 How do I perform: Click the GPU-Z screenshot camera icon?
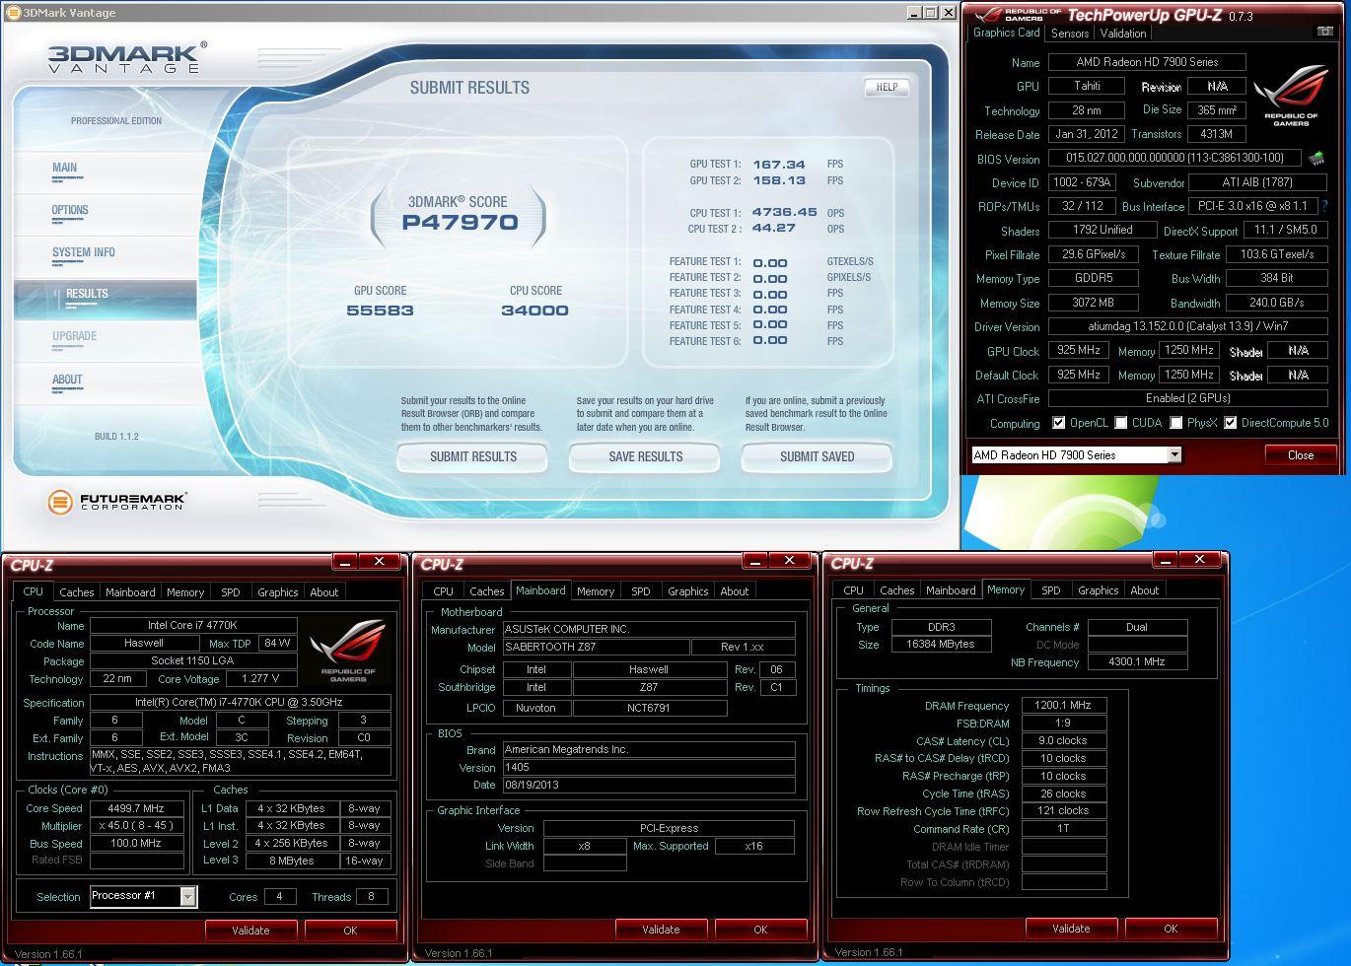point(1324,33)
